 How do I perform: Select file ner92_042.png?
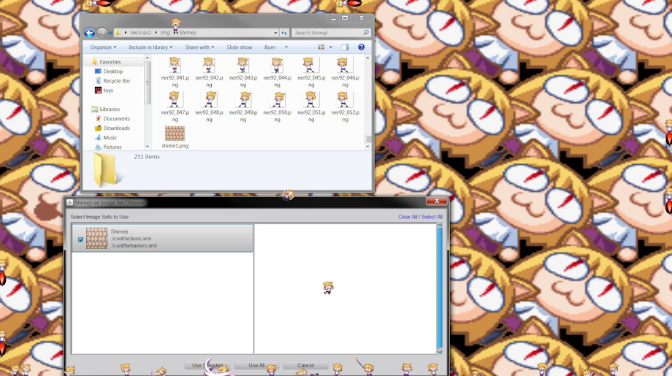tap(209, 72)
